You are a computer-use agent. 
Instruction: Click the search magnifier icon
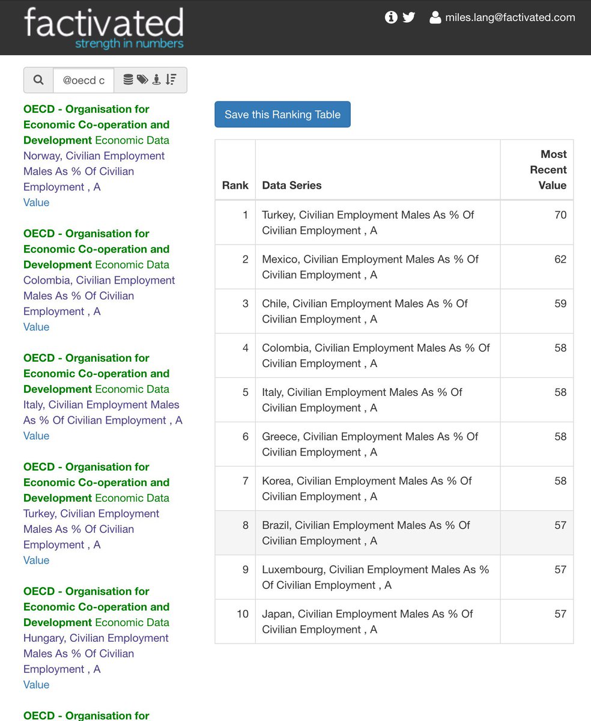38,80
